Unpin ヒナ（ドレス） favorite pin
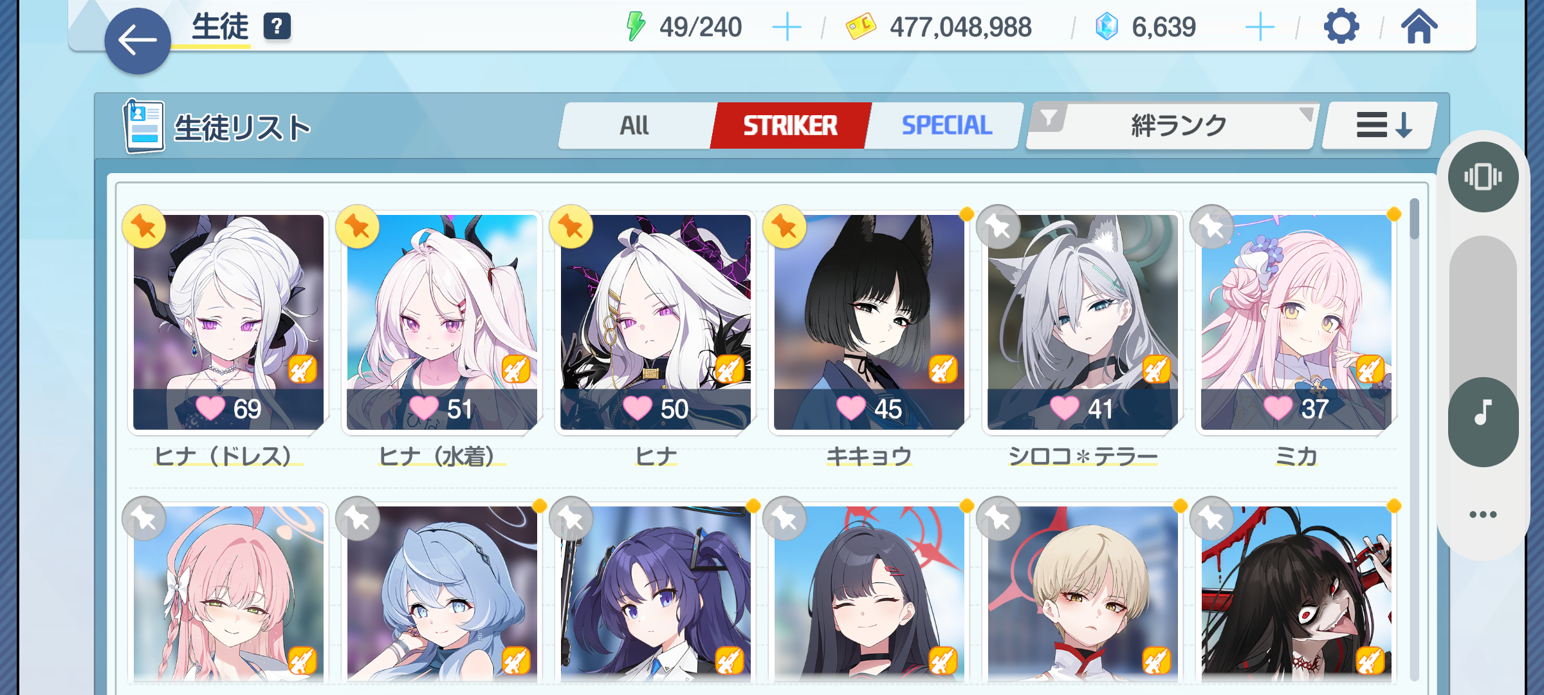Image resolution: width=1544 pixels, height=695 pixels. click(143, 227)
